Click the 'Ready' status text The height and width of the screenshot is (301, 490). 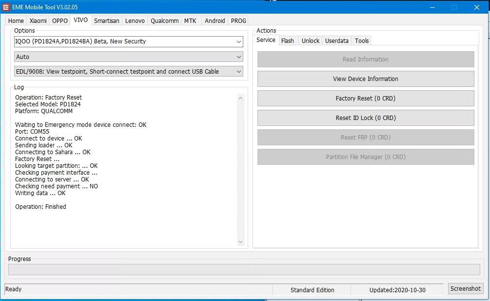click(14, 289)
